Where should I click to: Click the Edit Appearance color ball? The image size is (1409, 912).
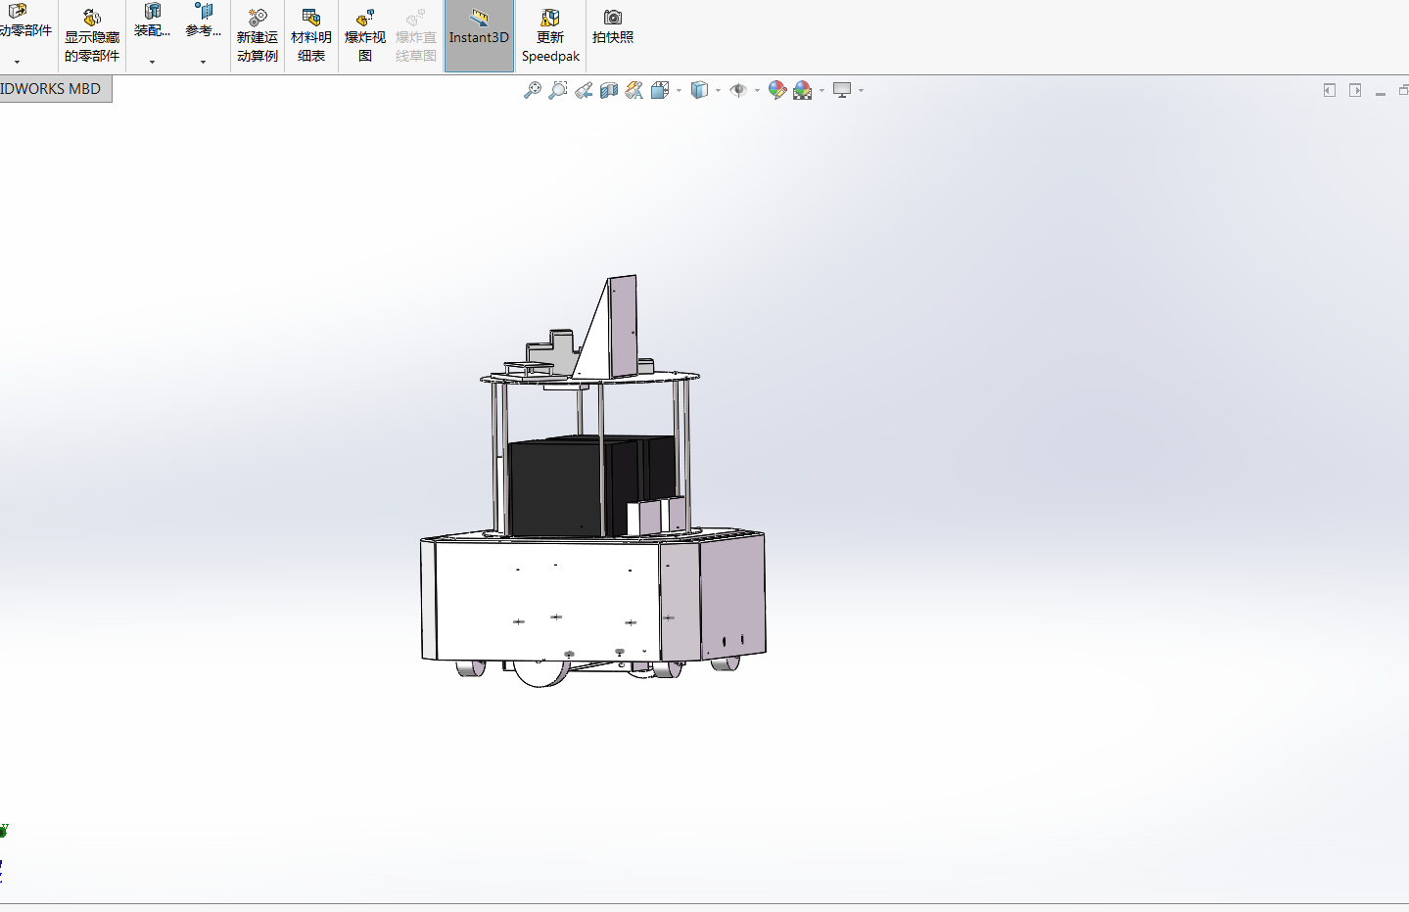coord(777,90)
